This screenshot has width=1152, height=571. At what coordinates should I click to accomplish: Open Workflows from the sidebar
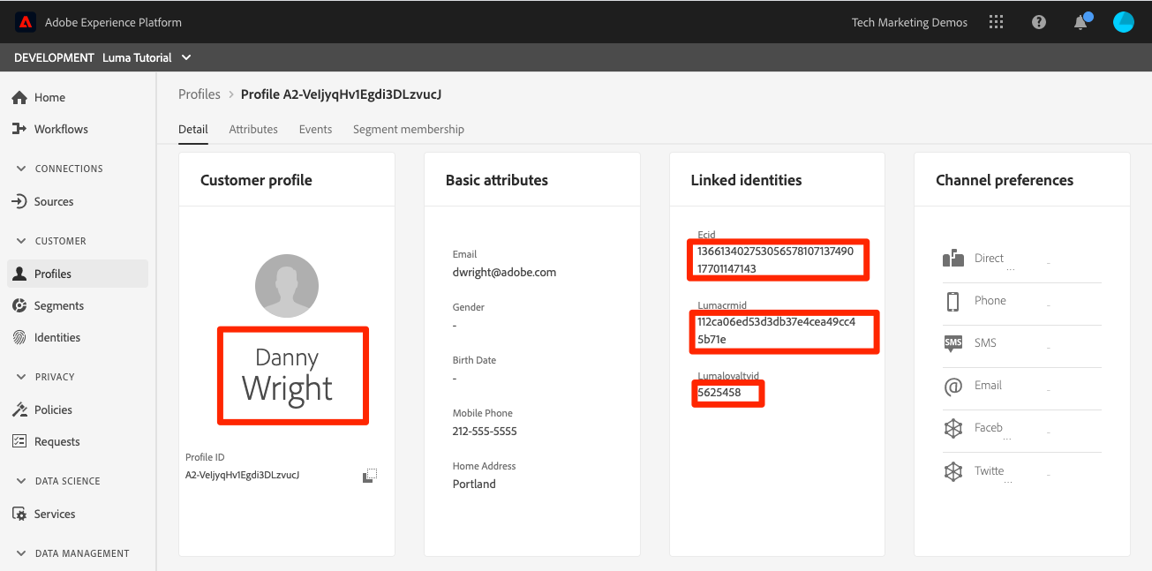(60, 129)
